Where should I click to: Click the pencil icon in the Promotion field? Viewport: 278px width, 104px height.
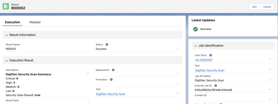click(x=178, y=83)
